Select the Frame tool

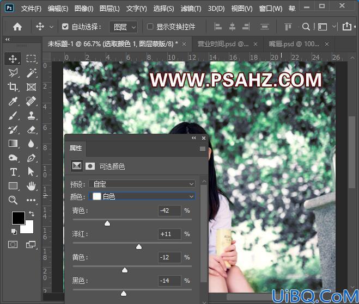pyautogui.click(x=31, y=87)
